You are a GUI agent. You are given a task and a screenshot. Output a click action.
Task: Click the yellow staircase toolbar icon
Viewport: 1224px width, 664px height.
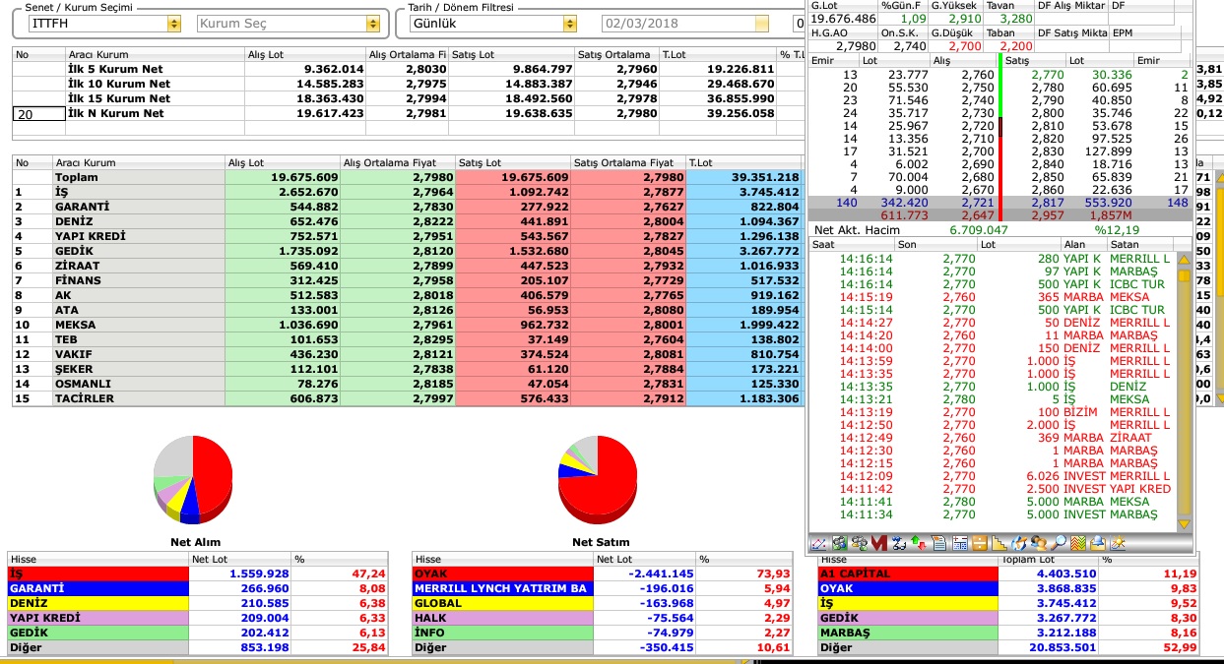point(999,542)
